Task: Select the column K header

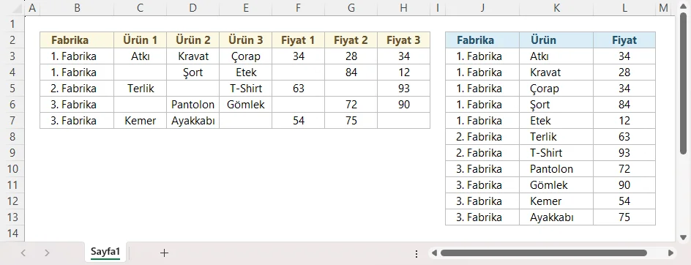Action: pyautogui.click(x=556, y=8)
